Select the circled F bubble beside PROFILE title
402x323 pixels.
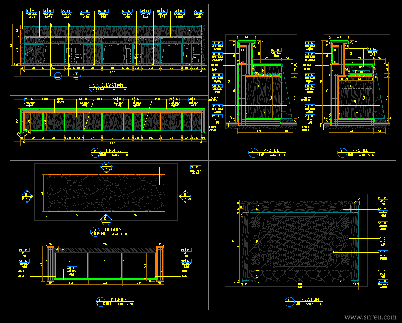[100, 302]
